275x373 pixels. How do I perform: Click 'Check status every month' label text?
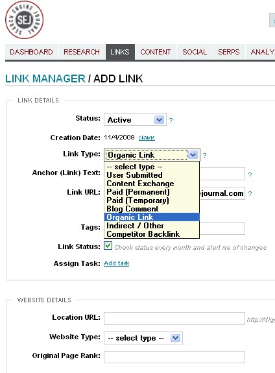[190, 248]
